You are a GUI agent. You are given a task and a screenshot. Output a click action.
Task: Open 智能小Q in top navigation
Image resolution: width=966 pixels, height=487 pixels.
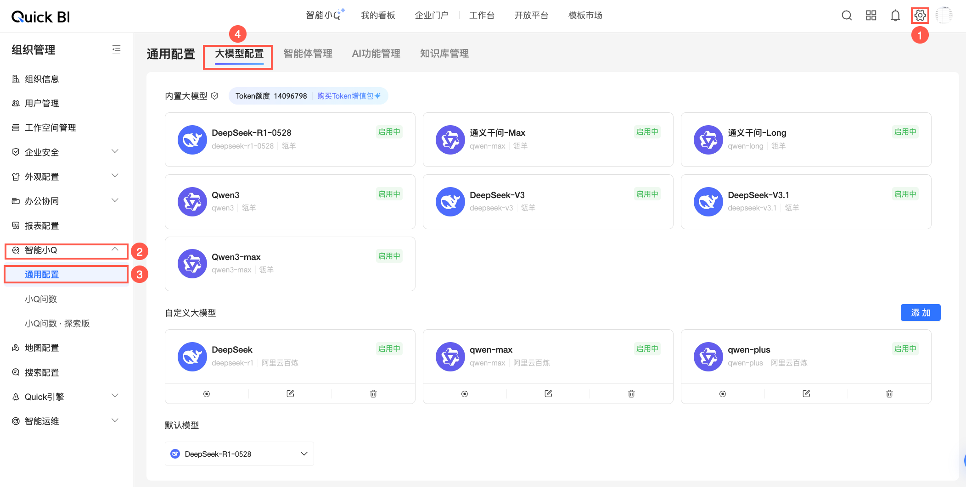pos(325,15)
